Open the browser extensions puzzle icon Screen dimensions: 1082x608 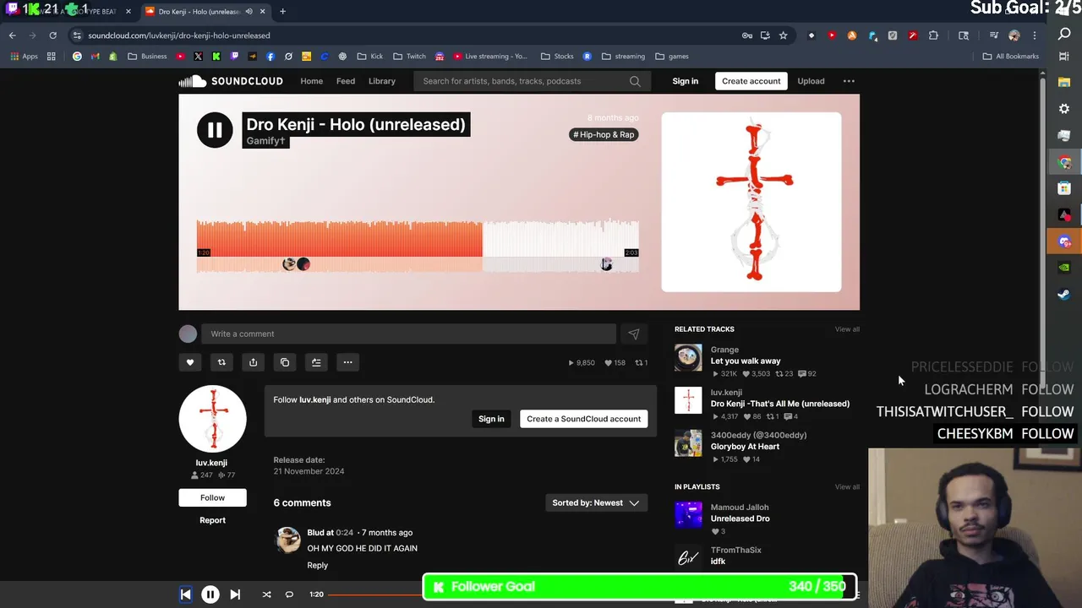point(933,35)
